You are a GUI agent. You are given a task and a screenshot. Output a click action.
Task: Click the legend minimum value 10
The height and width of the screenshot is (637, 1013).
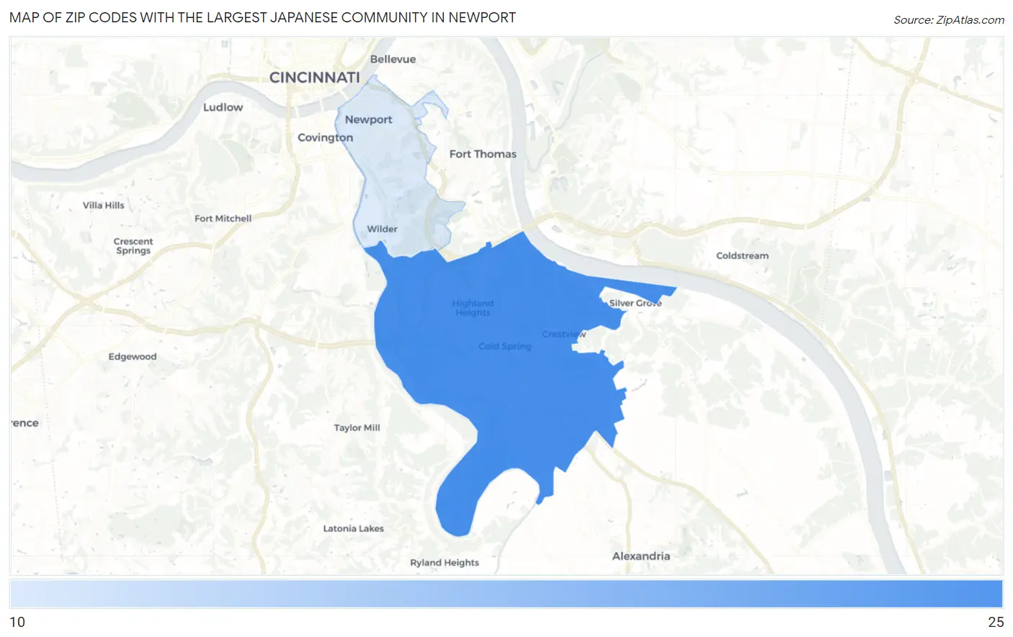[x=17, y=622]
